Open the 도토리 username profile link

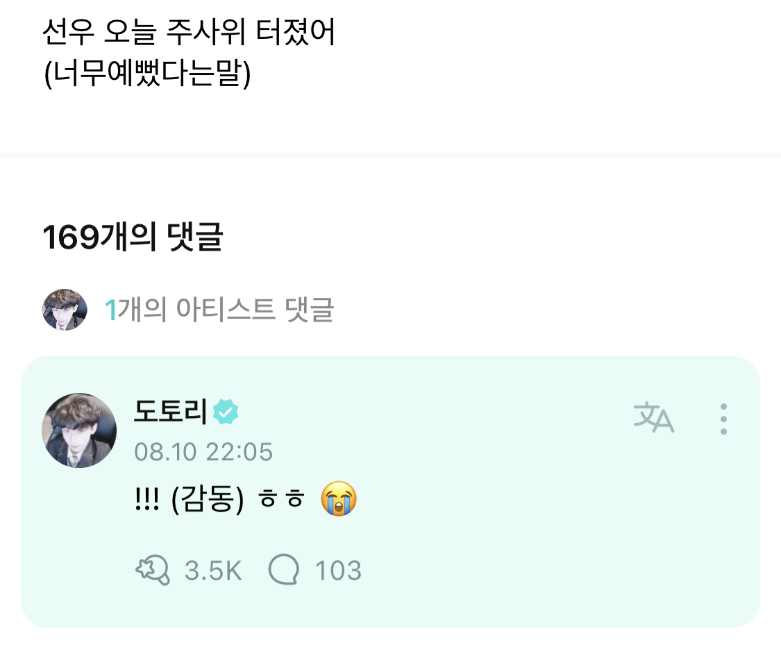point(170,412)
